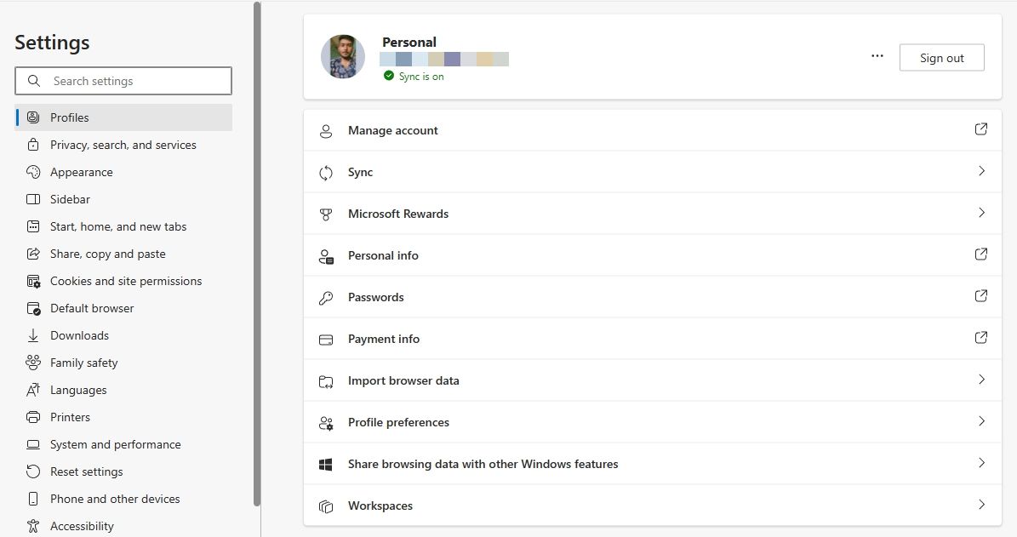Viewport: 1017px width, 537px height.
Task: Click the Workspaces icon
Action: click(x=326, y=506)
